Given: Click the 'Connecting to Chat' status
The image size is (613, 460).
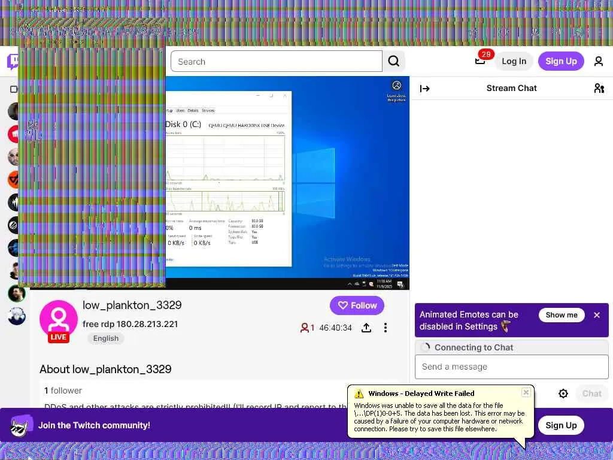Looking at the screenshot, I should (474, 347).
